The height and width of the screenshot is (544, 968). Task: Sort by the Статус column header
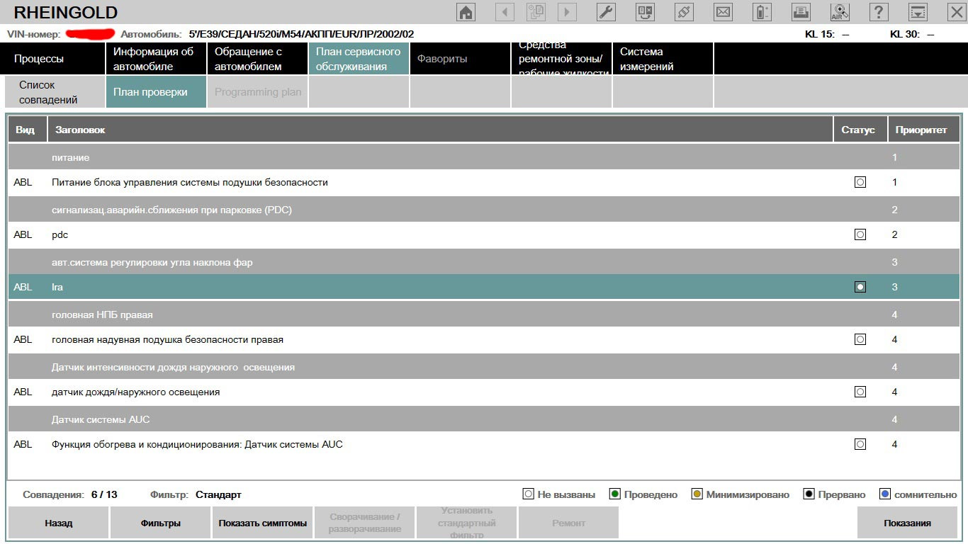[x=860, y=130]
